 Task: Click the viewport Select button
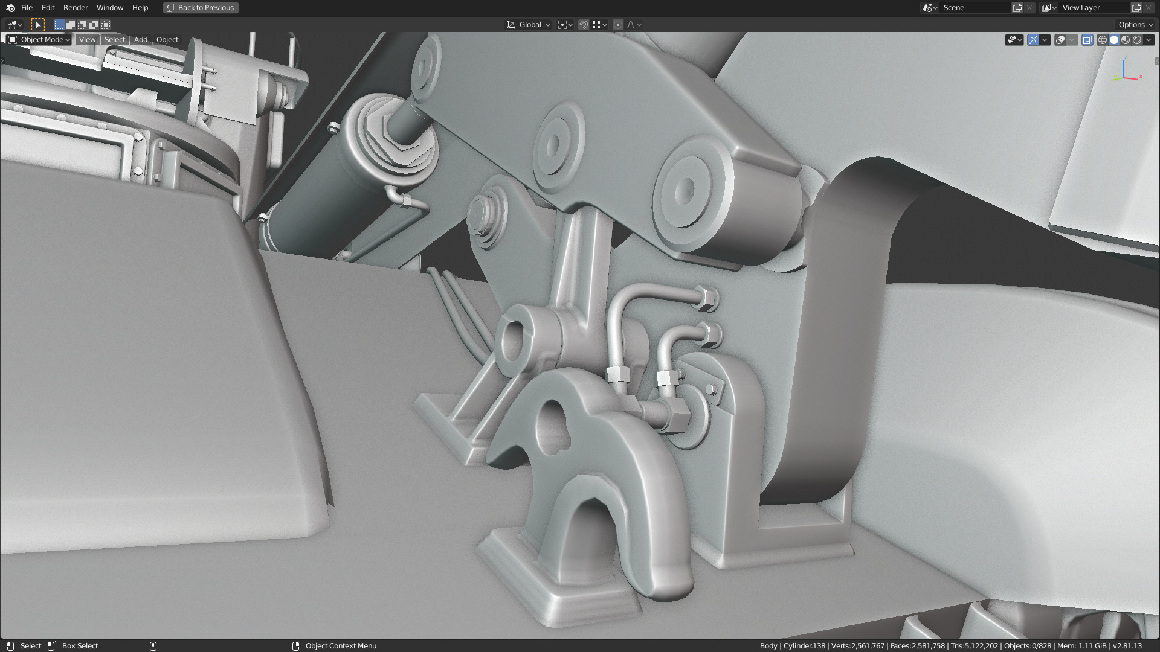click(x=115, y=40)
